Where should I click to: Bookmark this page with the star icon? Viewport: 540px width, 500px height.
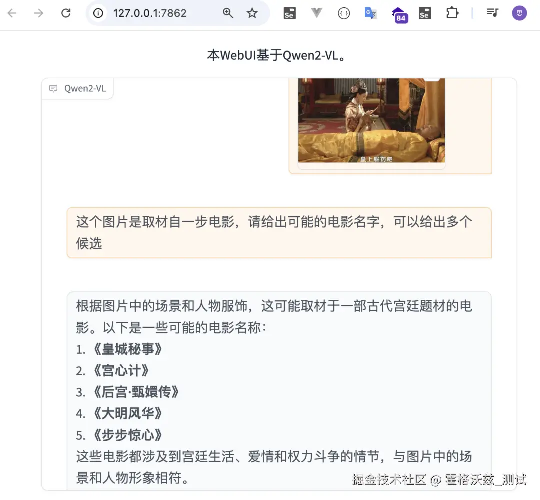click(252, 13)
